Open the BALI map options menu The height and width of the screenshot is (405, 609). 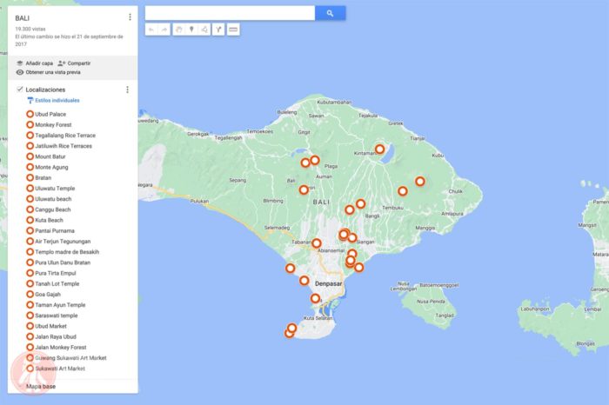[x=130, y=17]
